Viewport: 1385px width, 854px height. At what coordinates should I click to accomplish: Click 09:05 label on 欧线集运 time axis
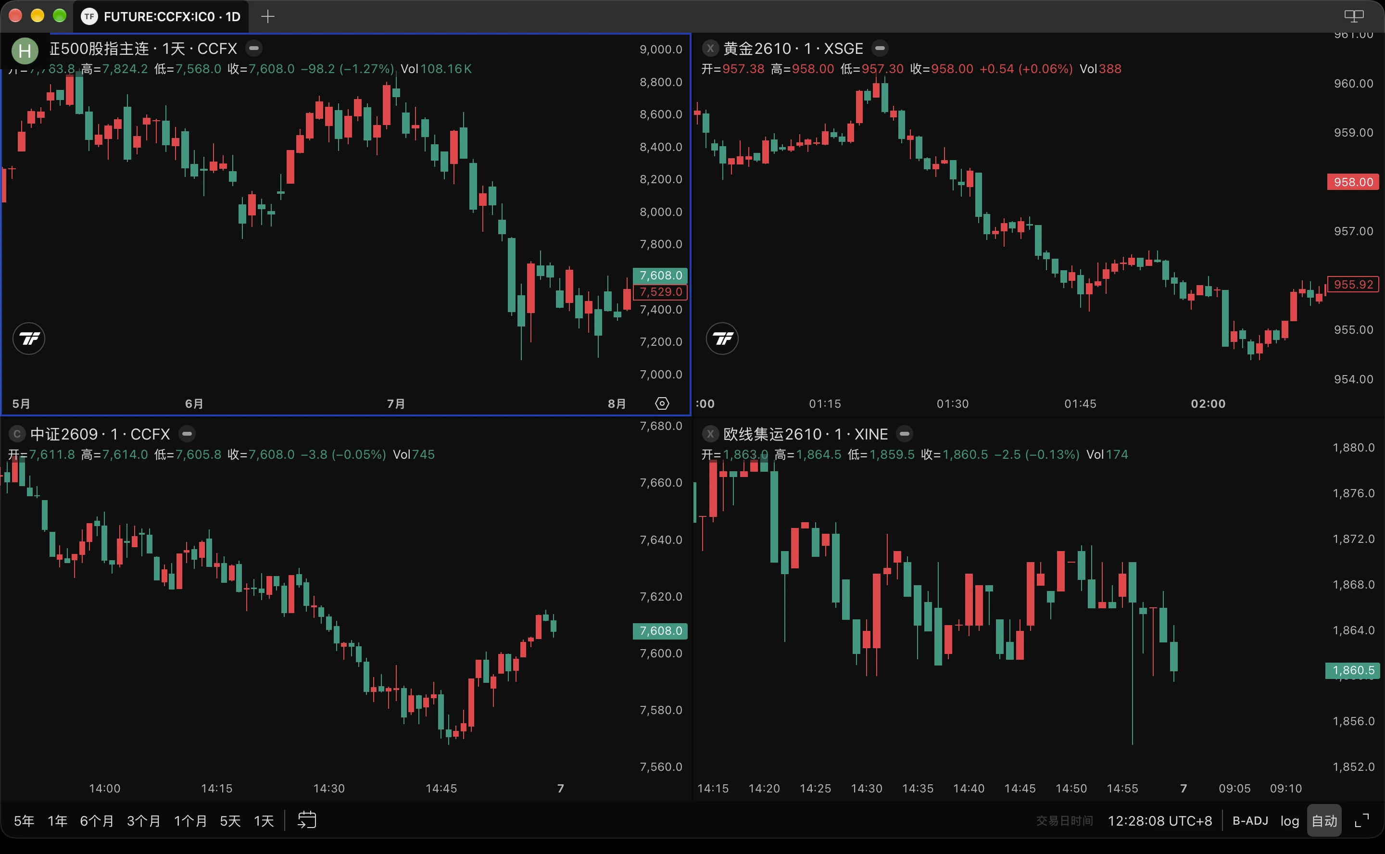click(x=1235, y=788)
